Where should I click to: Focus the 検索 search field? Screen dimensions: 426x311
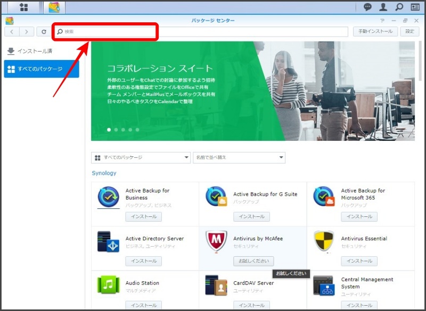click(201, 32)
